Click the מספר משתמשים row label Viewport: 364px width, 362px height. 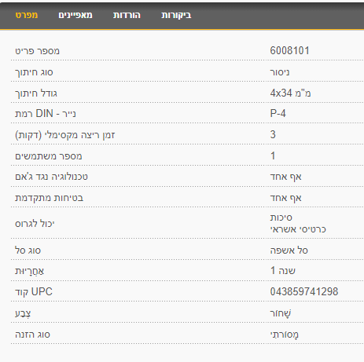pyautogui.click(x=49, y=156)
